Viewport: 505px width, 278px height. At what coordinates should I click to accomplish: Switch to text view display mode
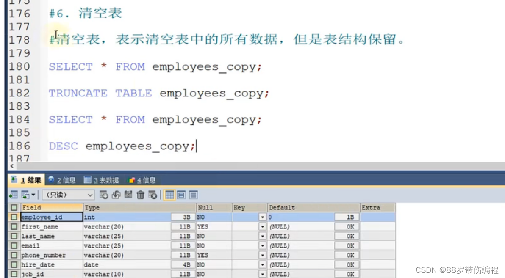pos(194,195)
